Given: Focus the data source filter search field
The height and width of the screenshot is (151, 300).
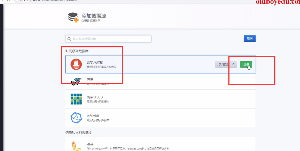Looking at the screenshot, I should point(108,39).
